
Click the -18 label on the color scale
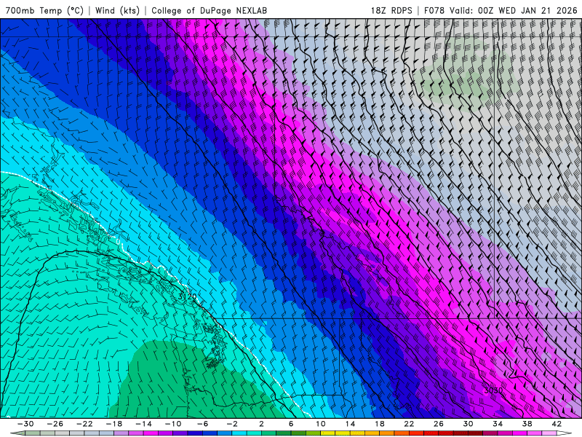[x=114, y=424]
